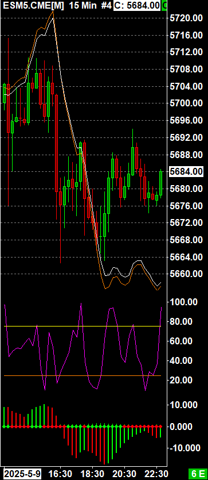Click the green 6 E indicator box
This screenshot has width=208, height=480.
[198, 474]
